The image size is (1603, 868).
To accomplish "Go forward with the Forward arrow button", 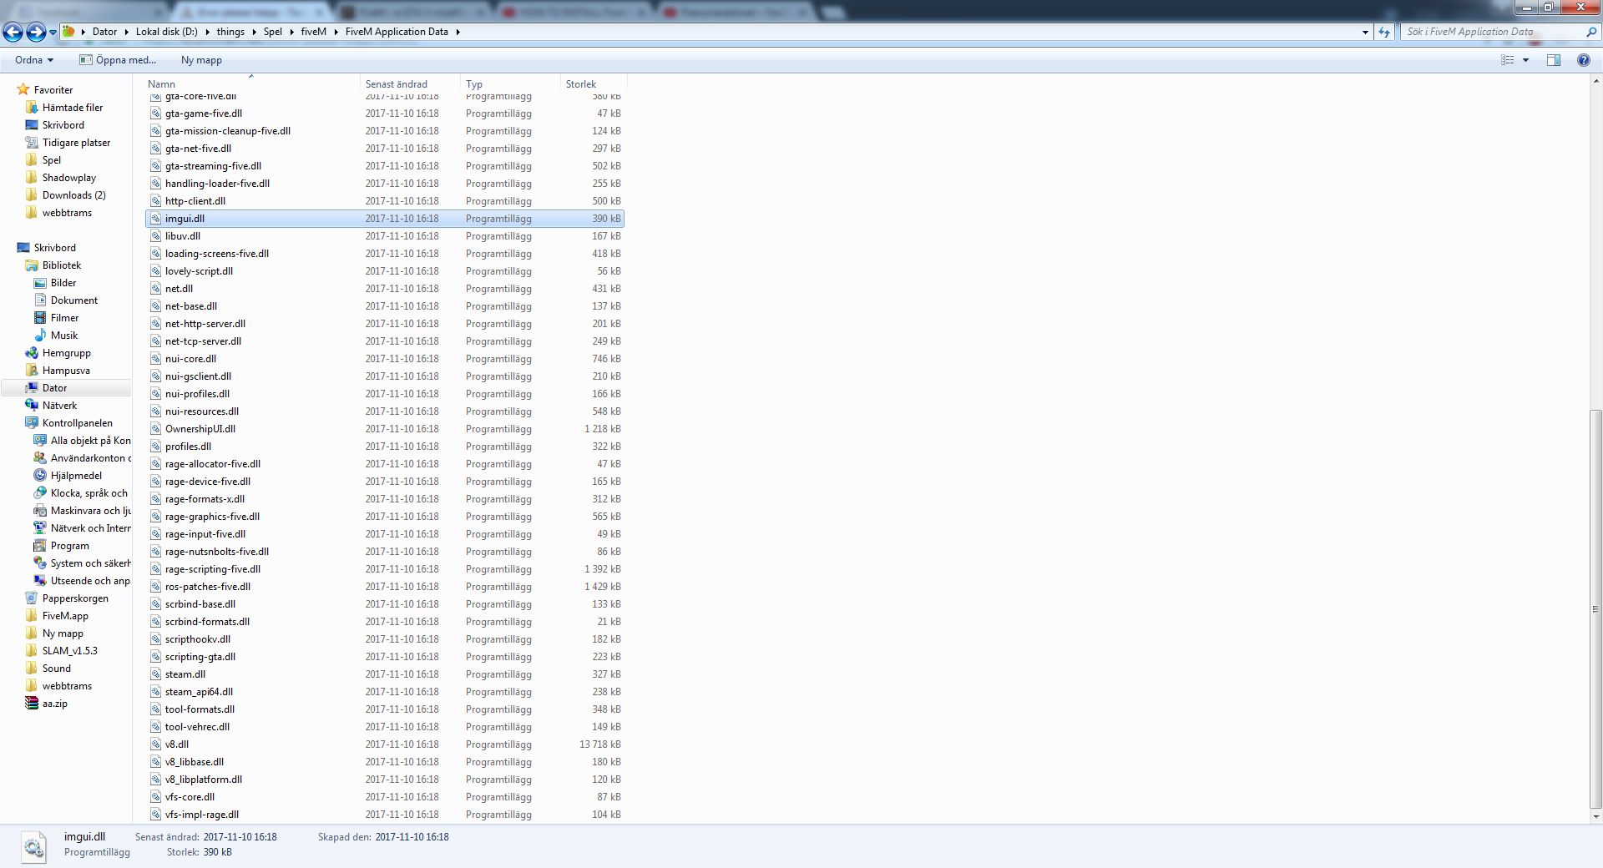I will coord(36,32).
